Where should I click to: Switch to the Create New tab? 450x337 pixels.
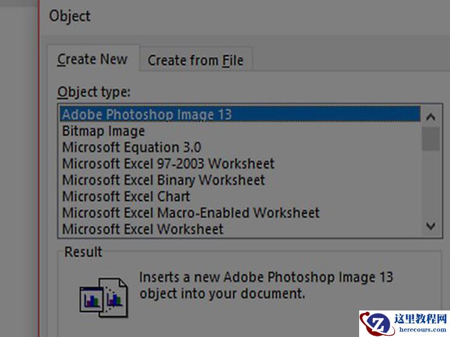[x=92, y=60]
